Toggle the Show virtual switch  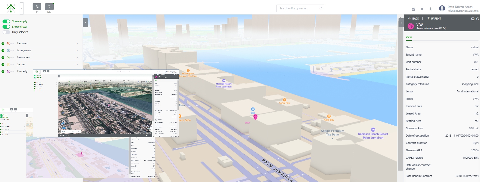tap(6, 27)
